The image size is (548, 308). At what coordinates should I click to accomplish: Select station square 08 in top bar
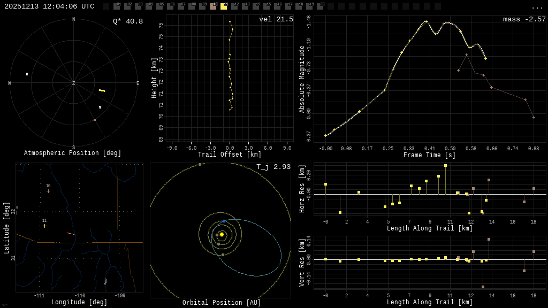(192, 6)
